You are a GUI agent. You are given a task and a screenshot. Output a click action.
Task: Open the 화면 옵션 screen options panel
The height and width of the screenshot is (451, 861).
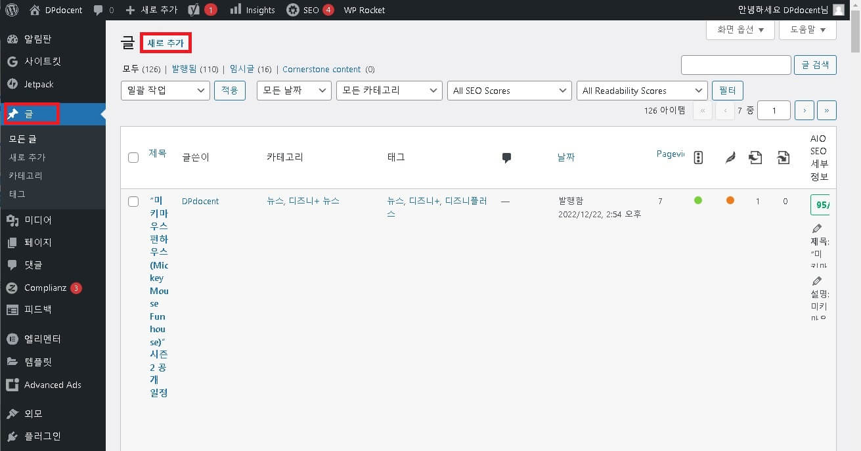tap(740, 30)
